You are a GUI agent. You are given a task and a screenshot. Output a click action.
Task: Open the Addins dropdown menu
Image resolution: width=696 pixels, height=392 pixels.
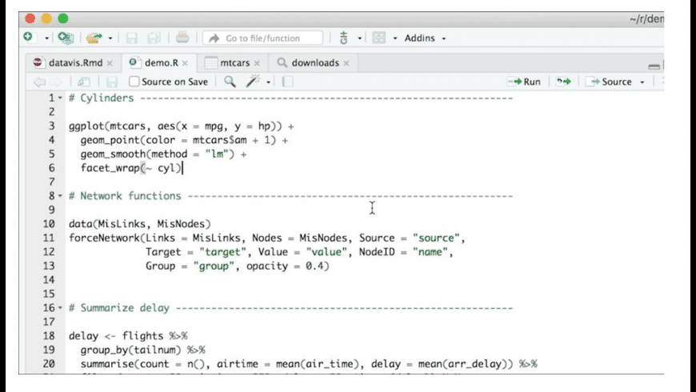[x=425, y=38]
